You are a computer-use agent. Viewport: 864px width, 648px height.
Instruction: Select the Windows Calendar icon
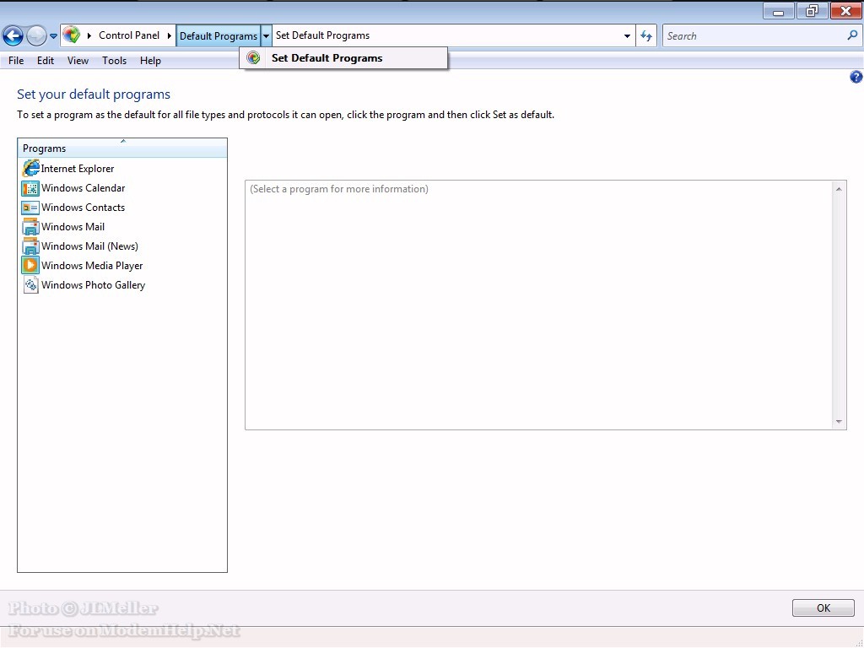(x=30, y=188)
